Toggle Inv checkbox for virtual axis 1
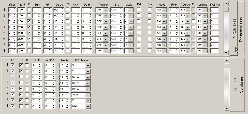Screen dimensions: 248x114 pos(150,9)
